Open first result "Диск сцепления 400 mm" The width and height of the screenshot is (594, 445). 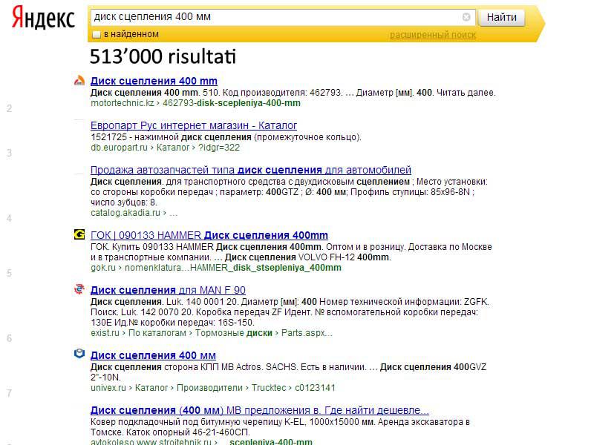click(154, 81)
